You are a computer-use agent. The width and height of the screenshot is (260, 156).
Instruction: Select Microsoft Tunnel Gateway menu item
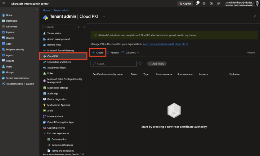click(61, 50)
